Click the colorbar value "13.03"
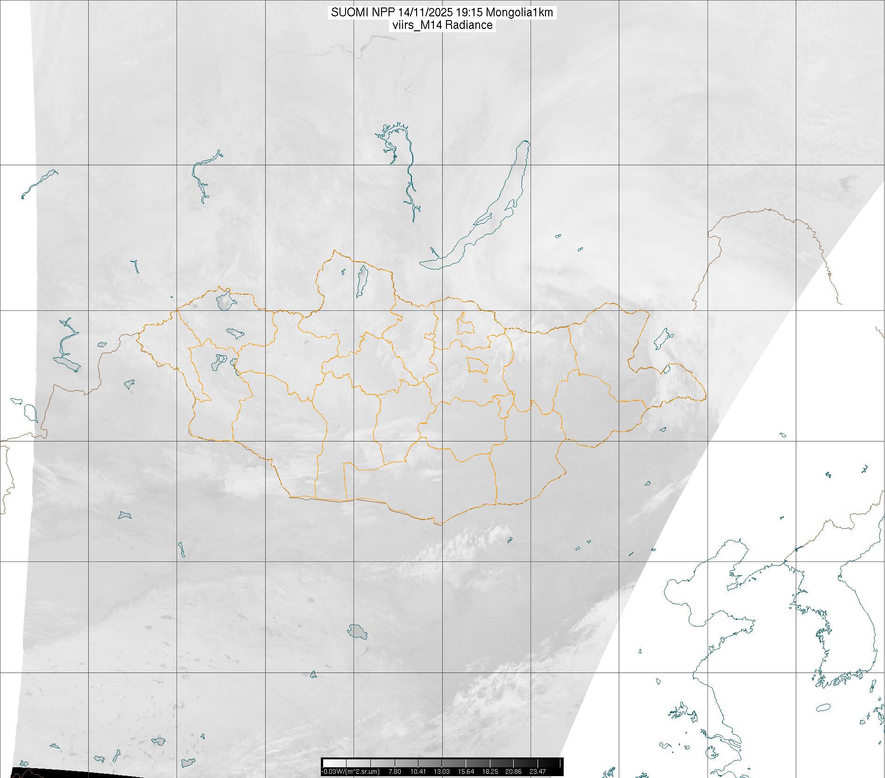Image resolution: width=885 pixels, height=778 pixels. 442,771
